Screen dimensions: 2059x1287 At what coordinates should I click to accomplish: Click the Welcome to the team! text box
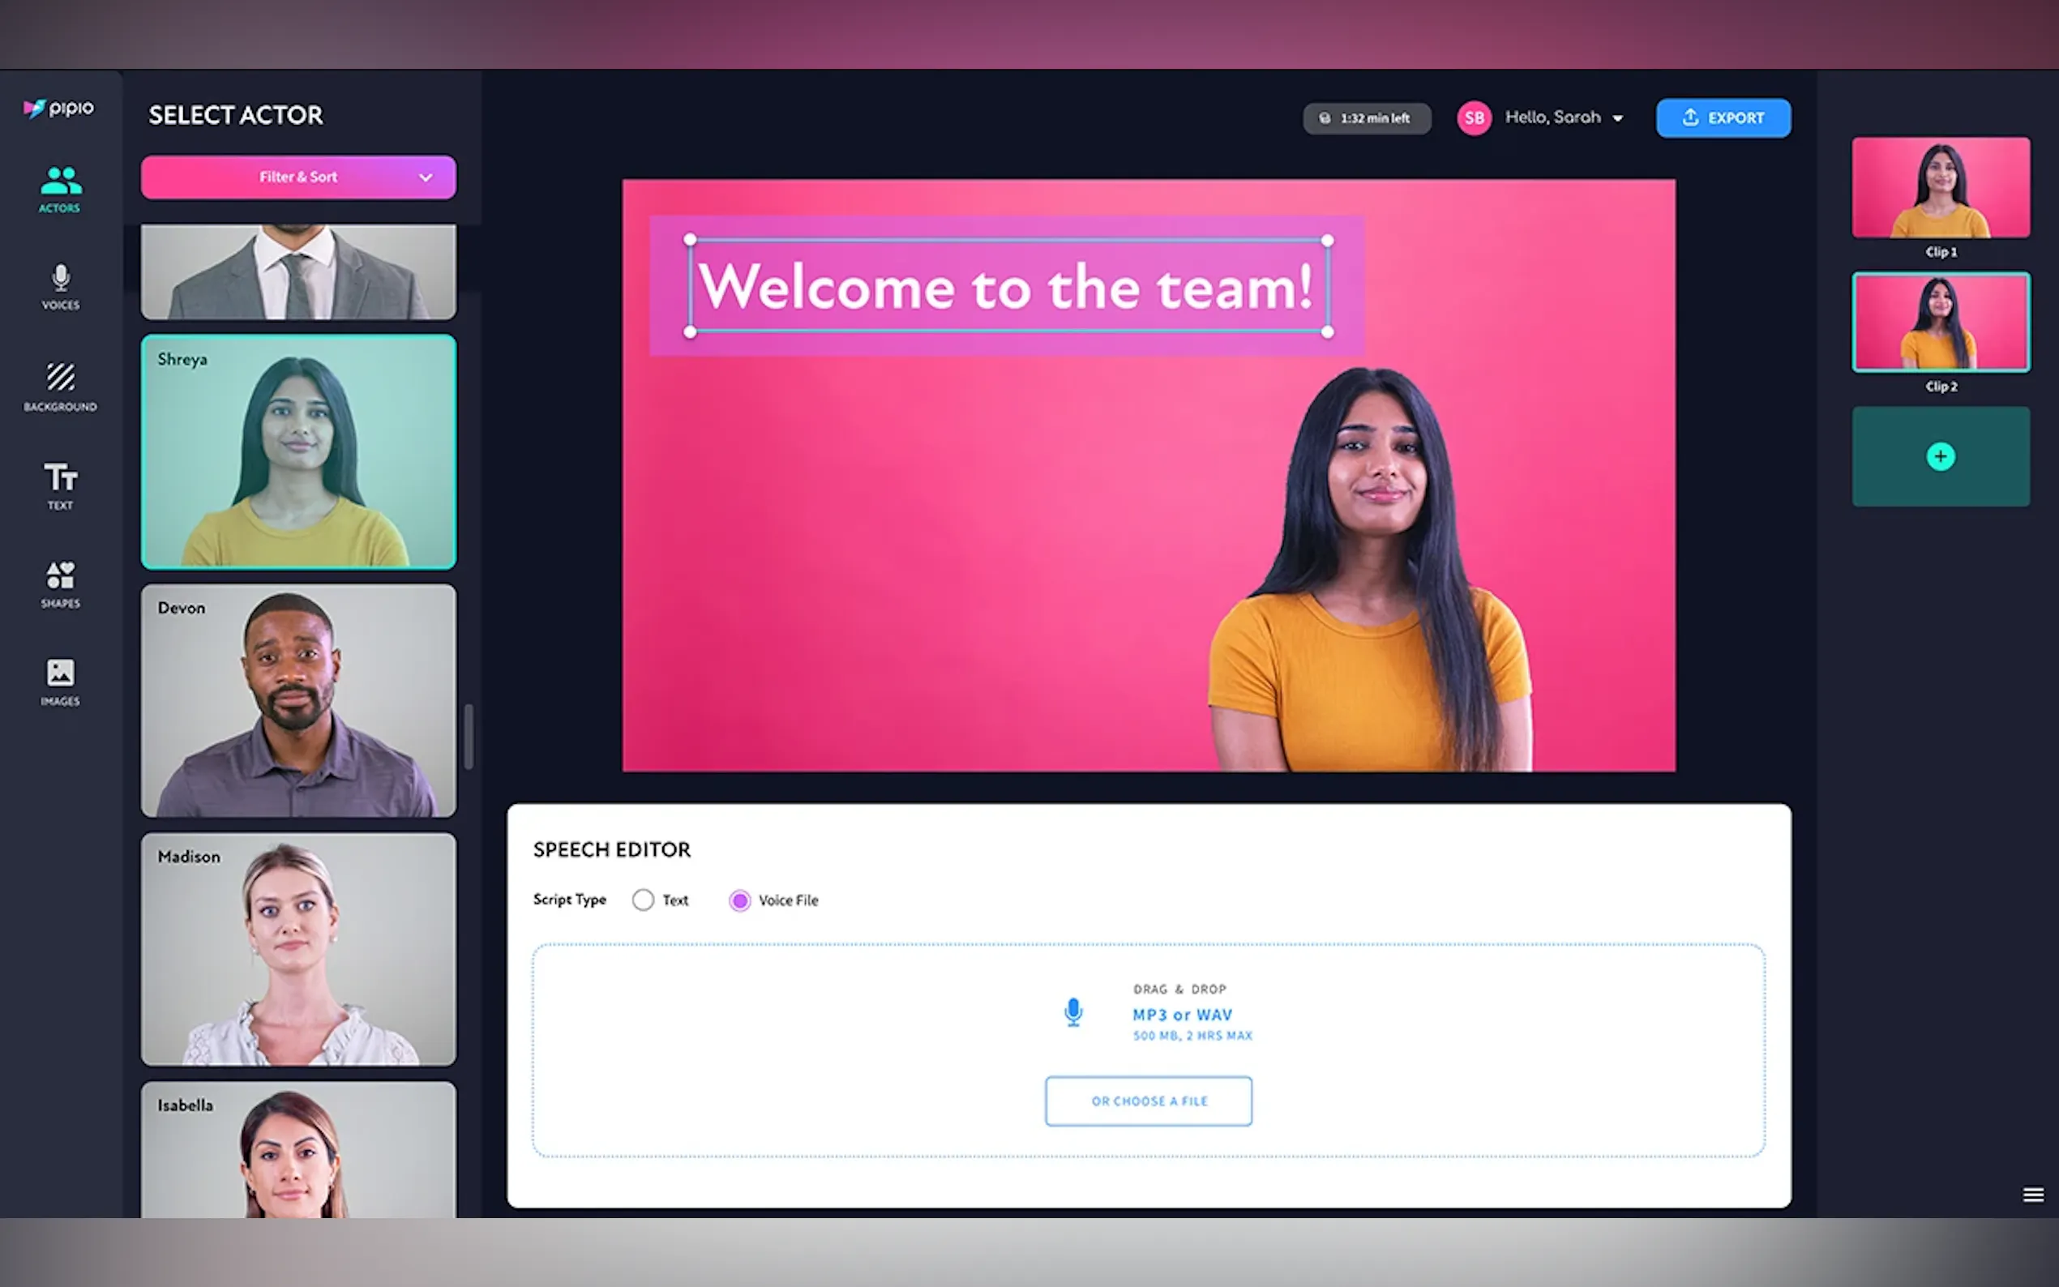[1007, 287]
